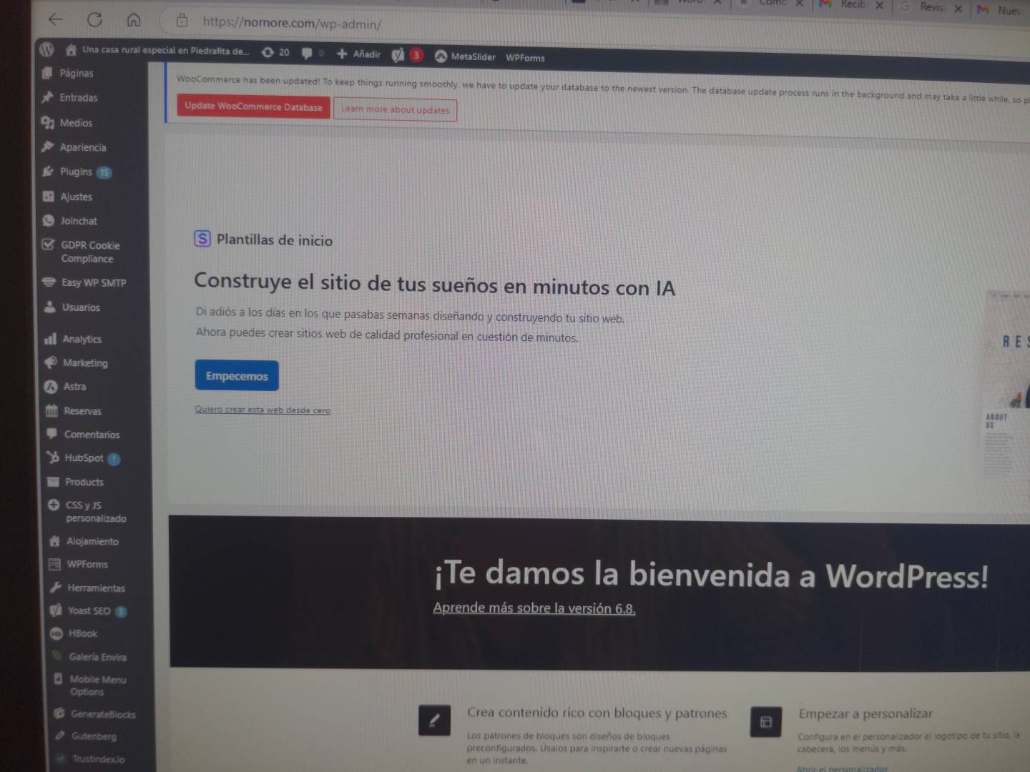
Task: Click the Reservas calendar icon
Action: 51,410
